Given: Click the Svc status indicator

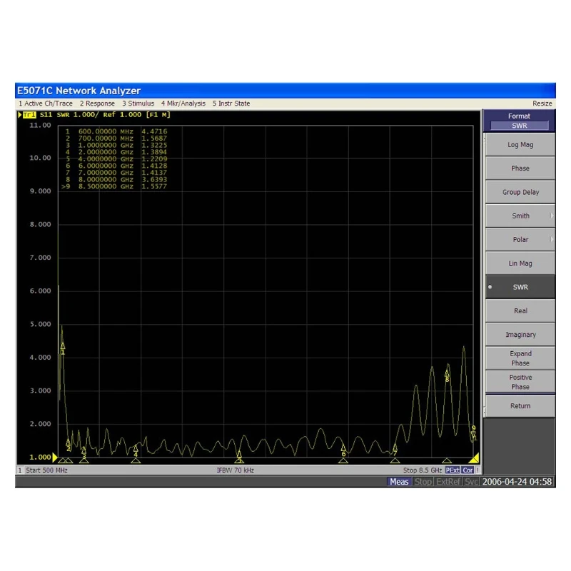Looking at the screenshot, I should 471,482.
